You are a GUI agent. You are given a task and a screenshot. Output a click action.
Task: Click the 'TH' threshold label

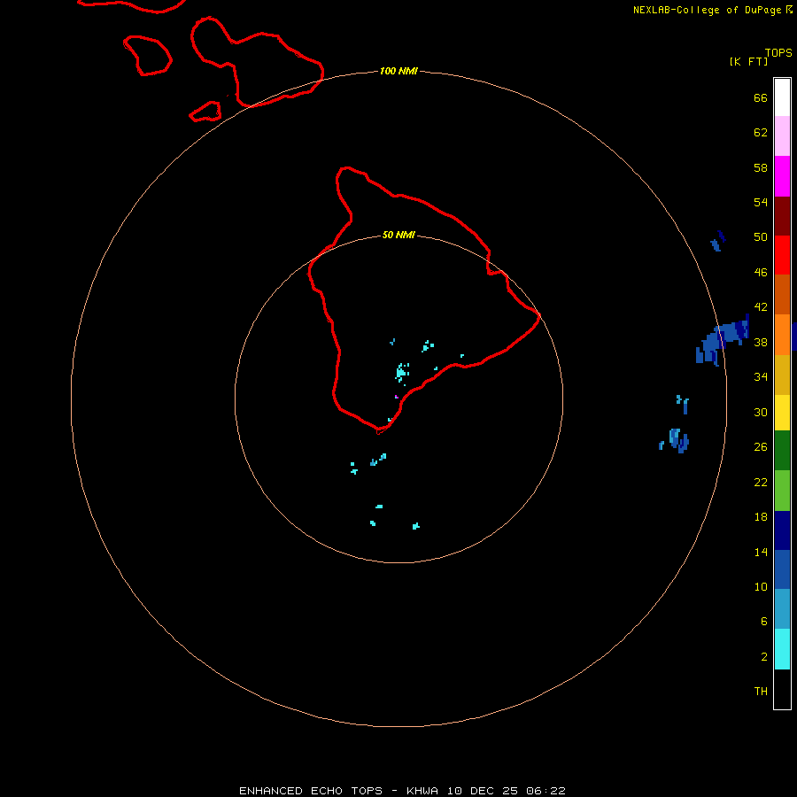point(761,692)
